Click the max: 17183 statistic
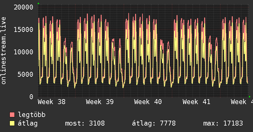The width and height of the screenshot is (253, 132). pyautogui.click(x=223, y=123)
